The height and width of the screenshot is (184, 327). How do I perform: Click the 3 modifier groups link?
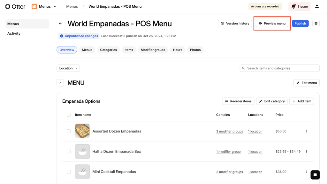pos(230,131)
